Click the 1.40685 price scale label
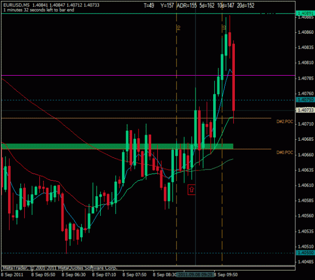315x280 pixels. (x=305, y=139)
